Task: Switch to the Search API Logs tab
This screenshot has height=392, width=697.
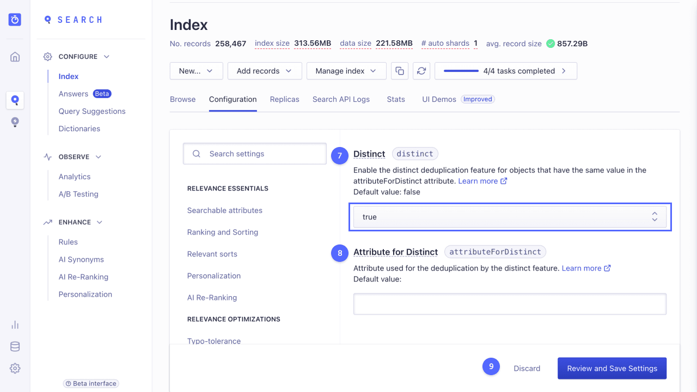Action: 341,99
